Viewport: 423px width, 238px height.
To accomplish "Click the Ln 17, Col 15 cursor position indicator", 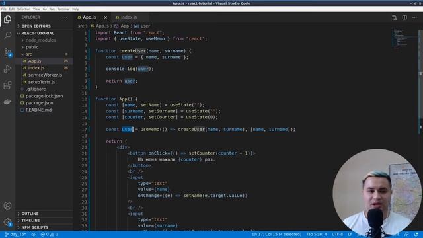I will pyautogui.click(x=276, y=234).
